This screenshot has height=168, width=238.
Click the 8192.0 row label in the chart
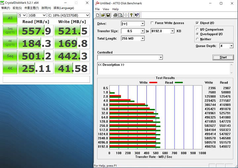103,147
